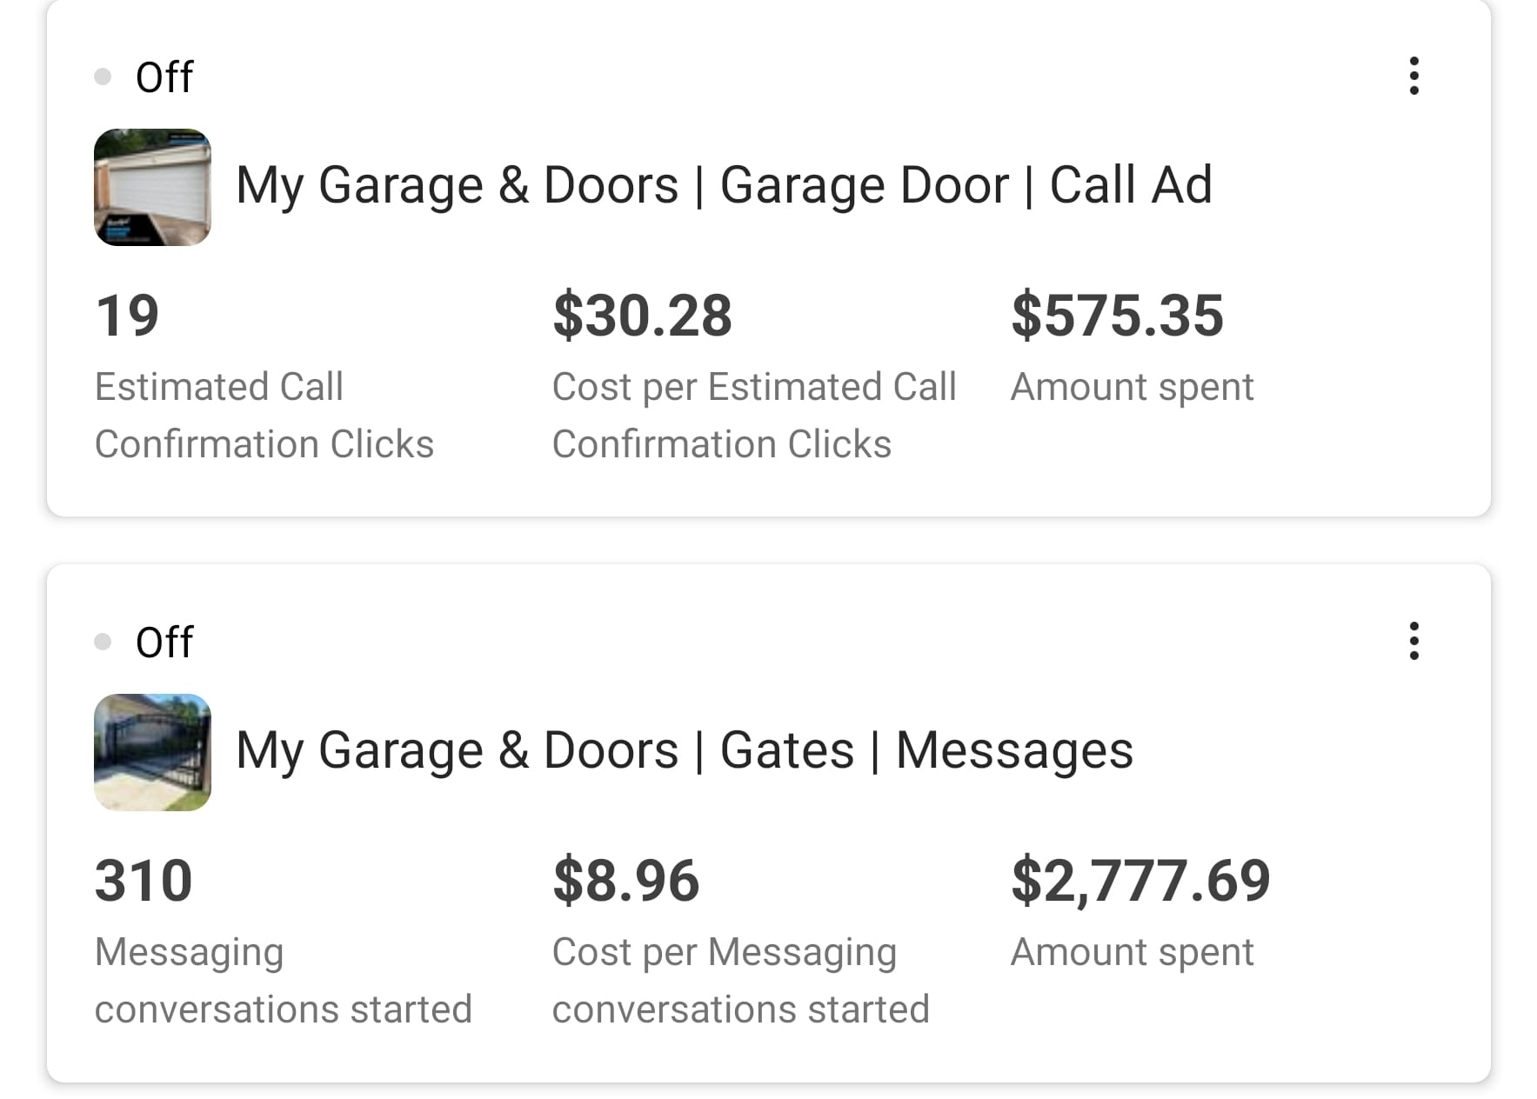Select the $575.35 amount spent value
Viewport: 1537px width, 1099px height.
pos(1117,316)
